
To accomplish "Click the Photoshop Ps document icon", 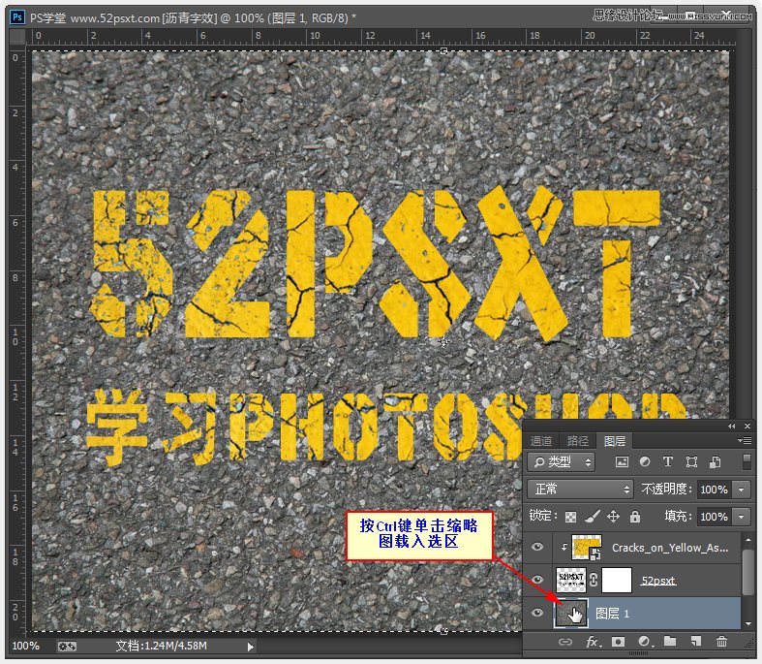I will pos(17,17).
